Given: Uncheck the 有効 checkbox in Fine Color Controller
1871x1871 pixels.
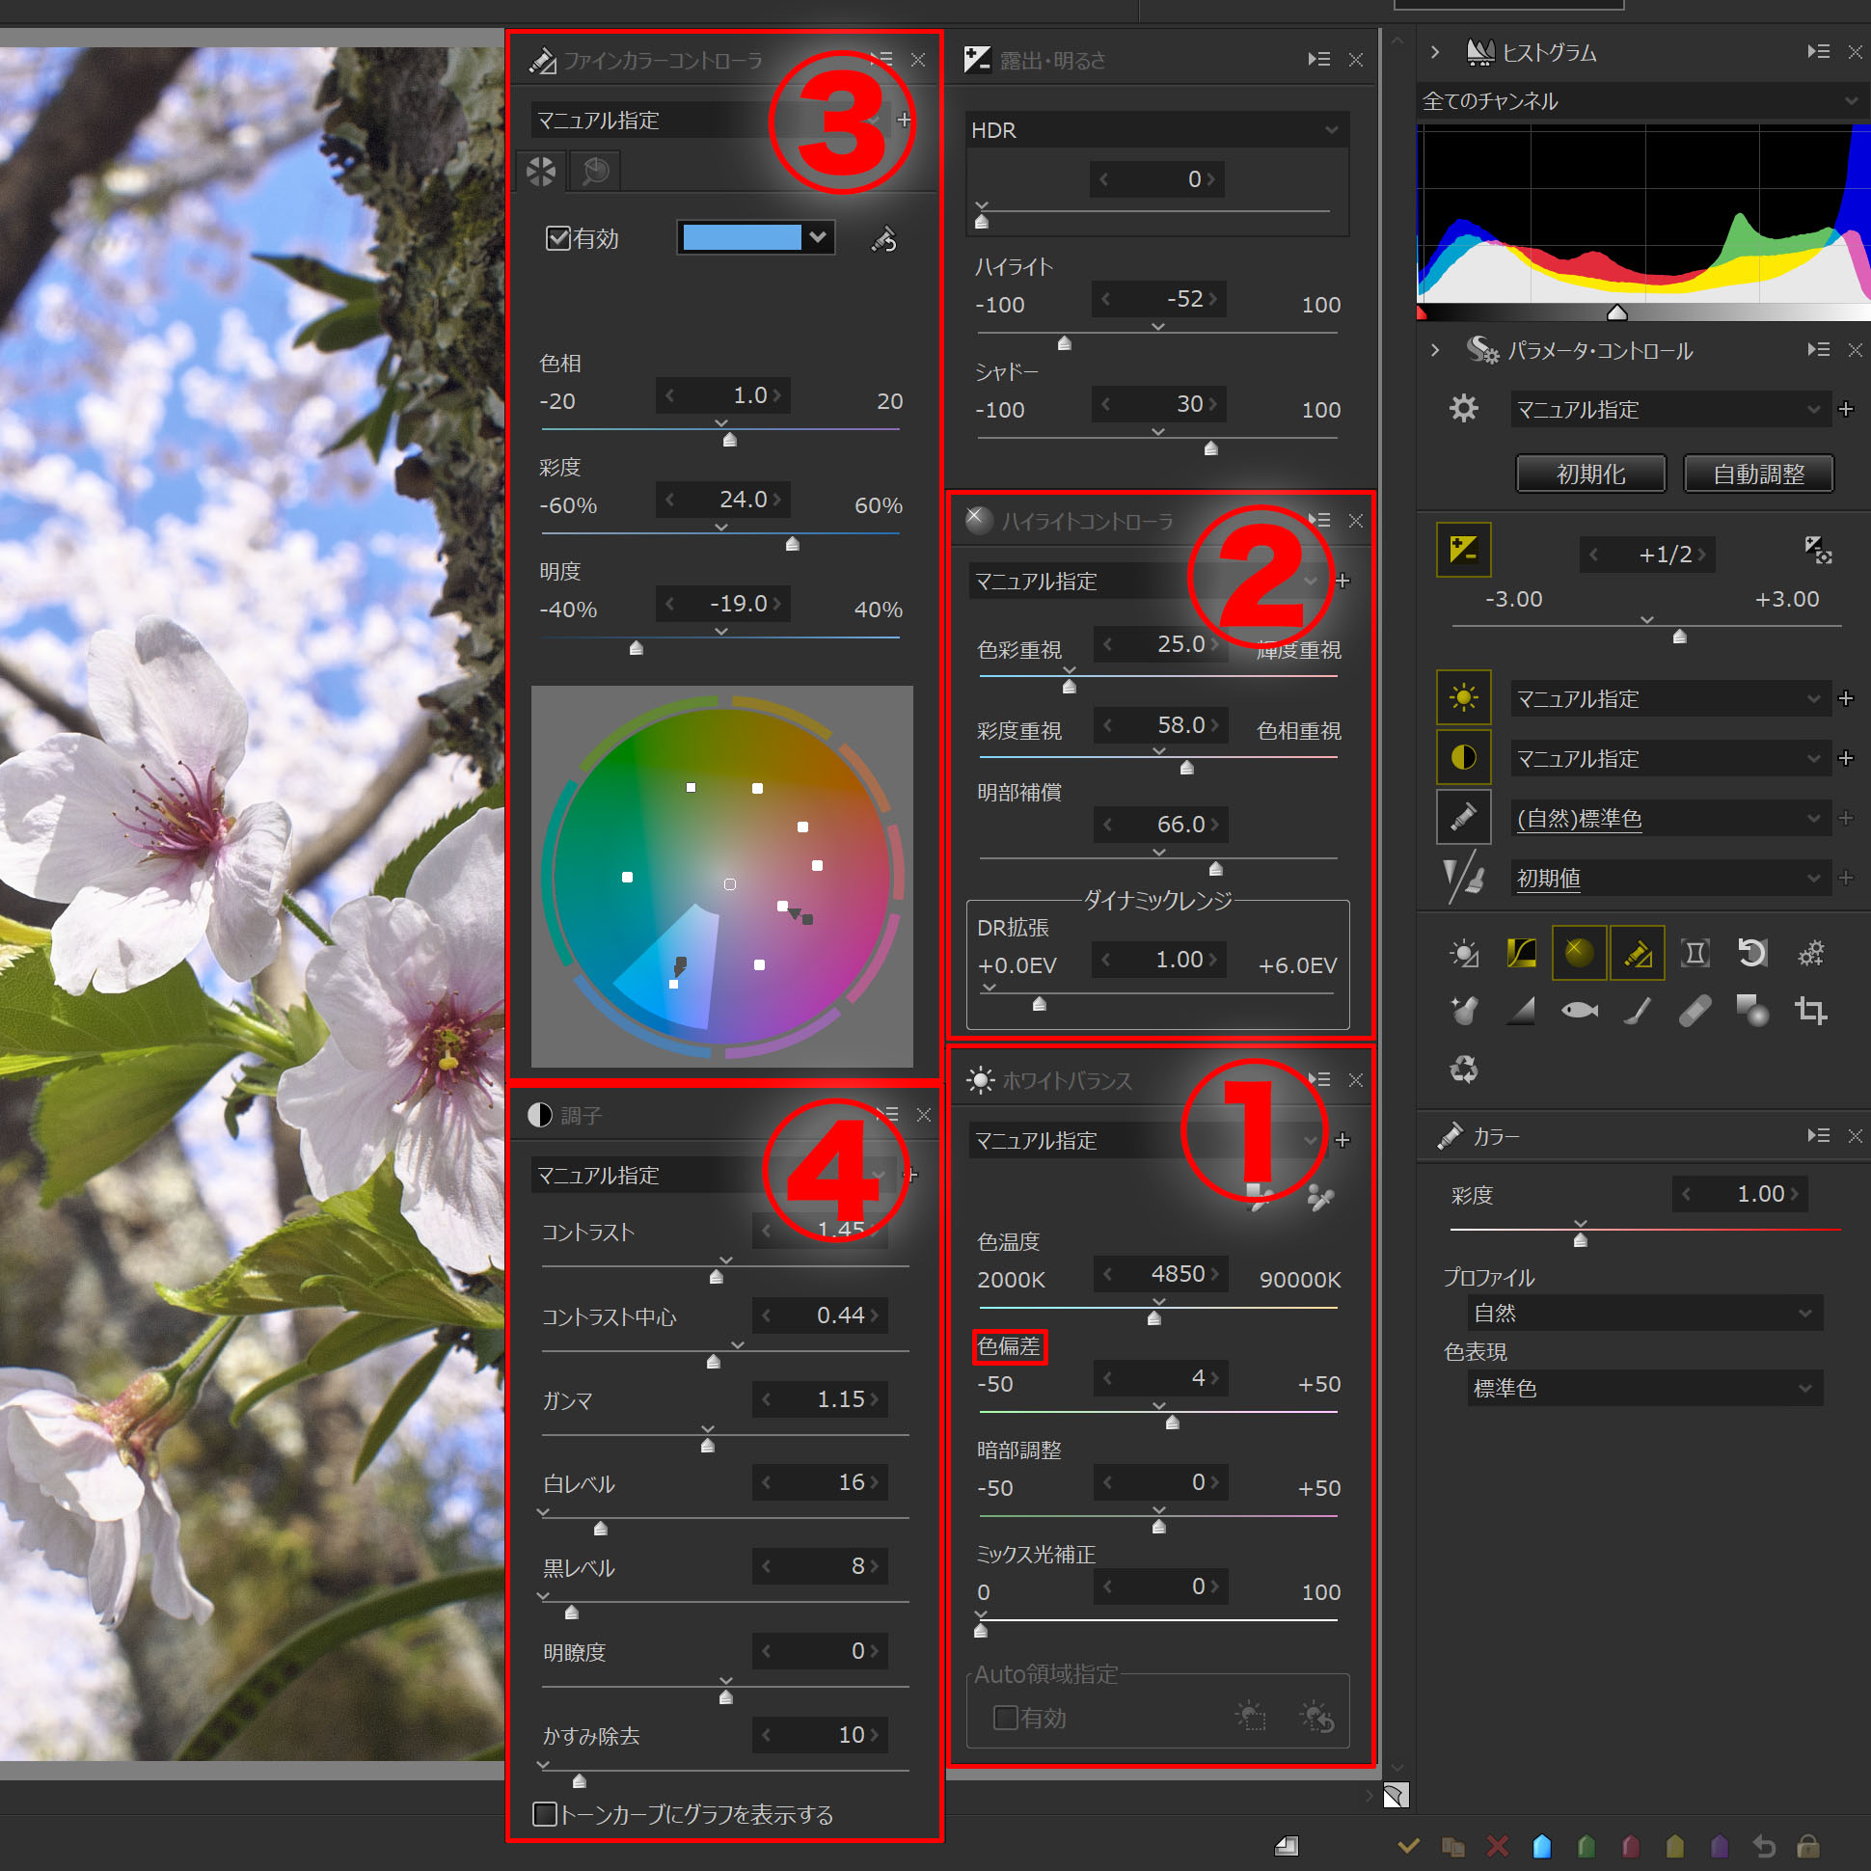Looking at the screenshot, I should 557,238.
